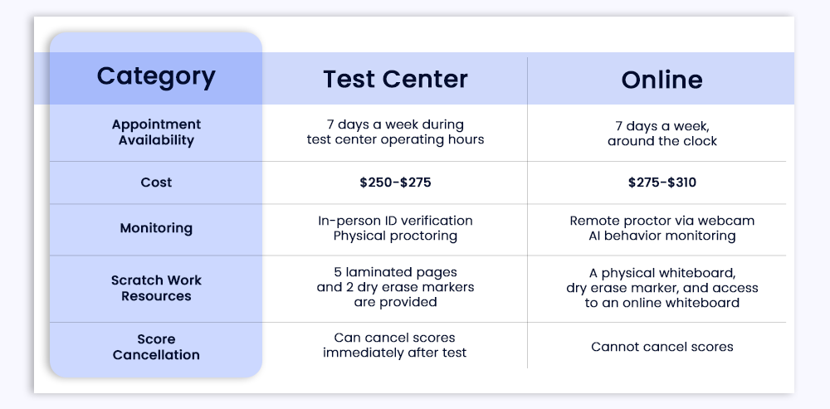Select the Scratch Work Resources label
Viewport: 830px width, 409px height.
(x=156, y=288)
